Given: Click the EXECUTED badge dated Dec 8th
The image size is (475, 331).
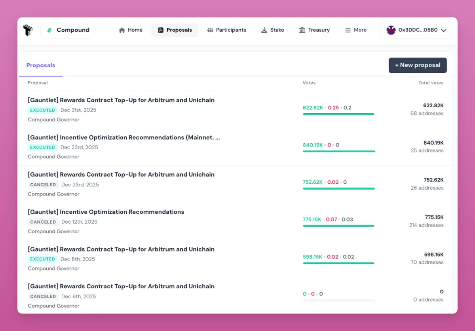Looking at the screenshot, I should (x=43, y=259).
